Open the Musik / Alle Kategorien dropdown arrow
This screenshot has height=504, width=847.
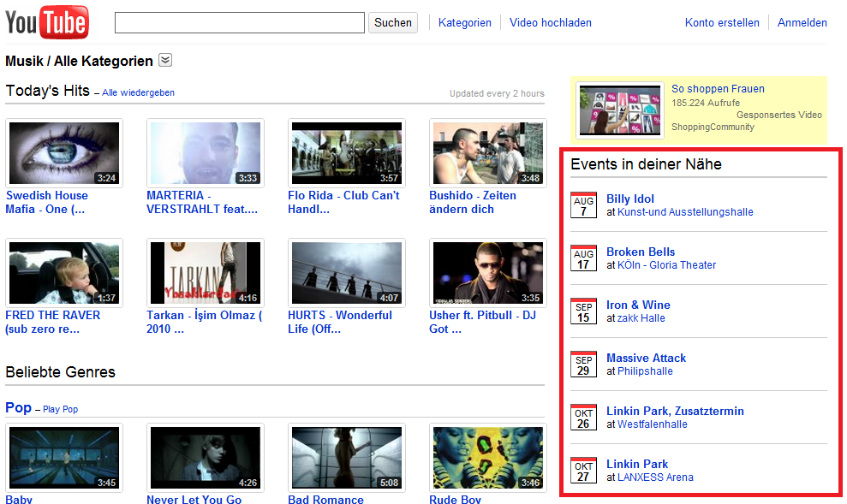tap(165, 60)
